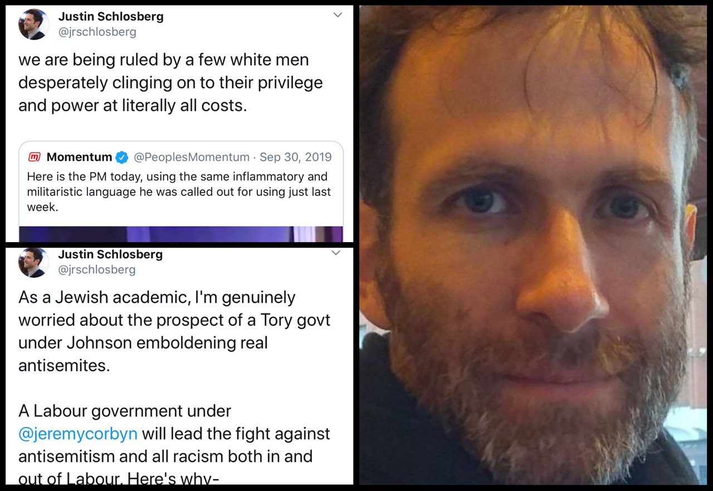Click the @jeremycorbyn mention link
The width and height of the screenshot is (713, 491).
click(x=77, y=434)
